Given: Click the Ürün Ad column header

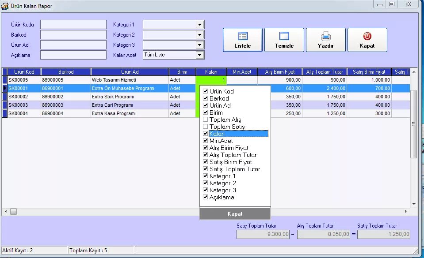Looking at the screenshot, I should [x=130, y=72].
